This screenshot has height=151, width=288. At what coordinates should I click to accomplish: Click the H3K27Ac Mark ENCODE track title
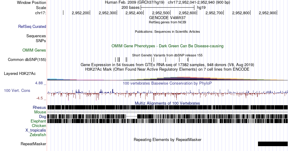click(167, 69)
